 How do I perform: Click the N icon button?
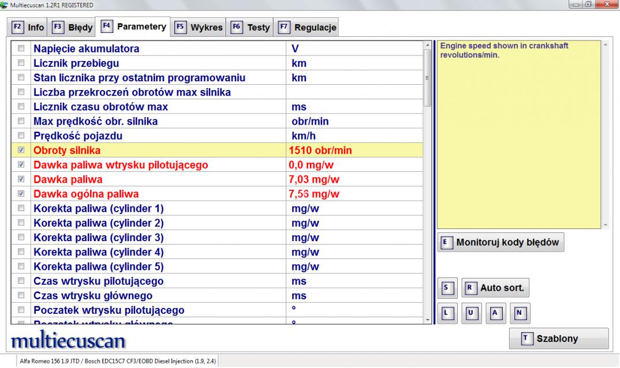pyautogui.click(x=519, y=313)
